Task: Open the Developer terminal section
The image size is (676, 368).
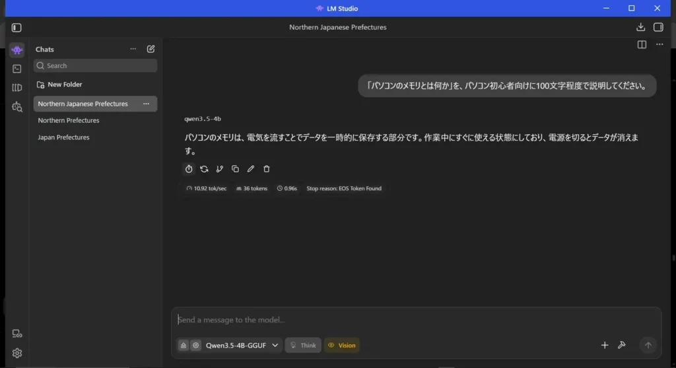Action: pyautogui.click(x=17, y=69)
